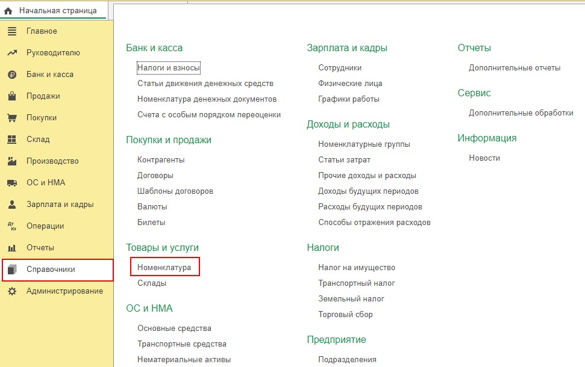Click the home icon on Начальная страница tab
585x367 pixels.
point(8,11)
